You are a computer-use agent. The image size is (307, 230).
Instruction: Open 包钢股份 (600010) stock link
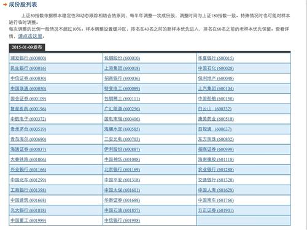pyautogui.click(x=122, y=58)
